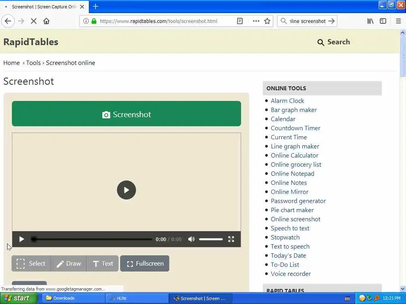This screenshot has height=304, width=406.
Task: Enter video fullscreen from control bar
Action: pyautogui.click(x=231, y=239)
